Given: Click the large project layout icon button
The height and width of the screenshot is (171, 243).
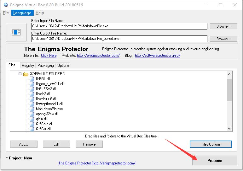Looking at the screenshot, I should coord(16,32).
